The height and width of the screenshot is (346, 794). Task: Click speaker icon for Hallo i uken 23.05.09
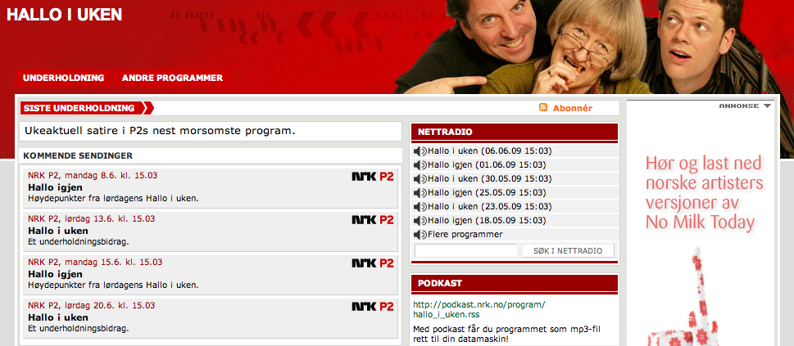(x=420, y=206)
